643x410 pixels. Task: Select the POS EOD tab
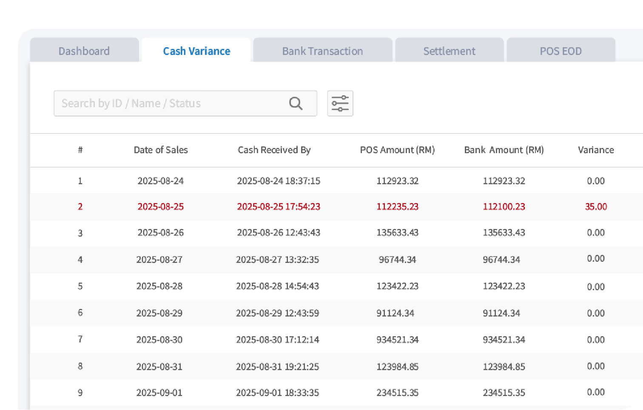[x=561, y=51]
